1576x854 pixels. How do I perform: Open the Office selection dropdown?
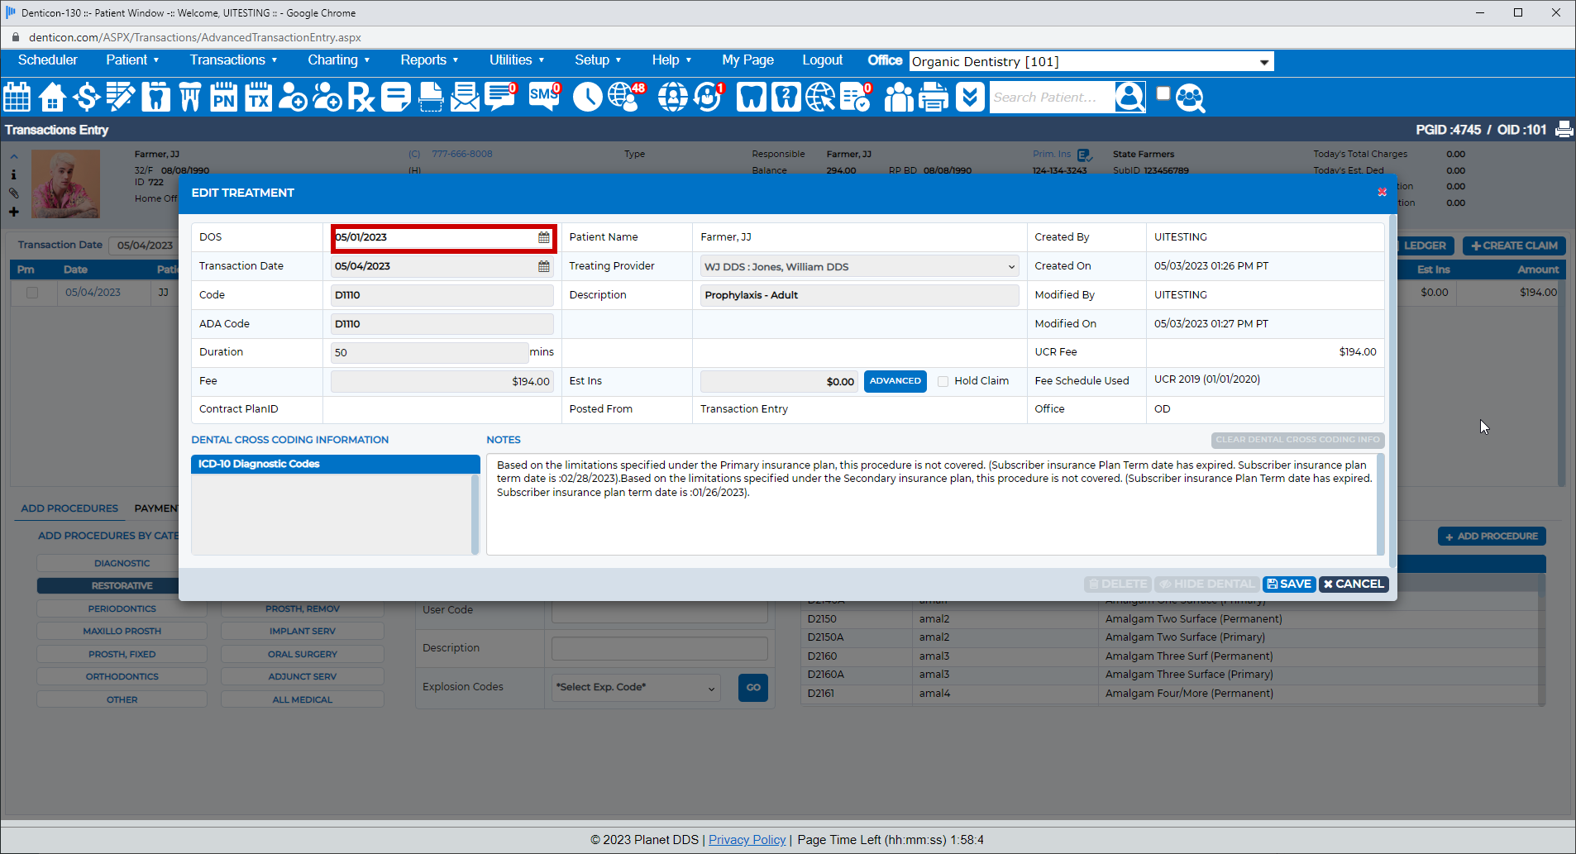tap(1091, 62)
